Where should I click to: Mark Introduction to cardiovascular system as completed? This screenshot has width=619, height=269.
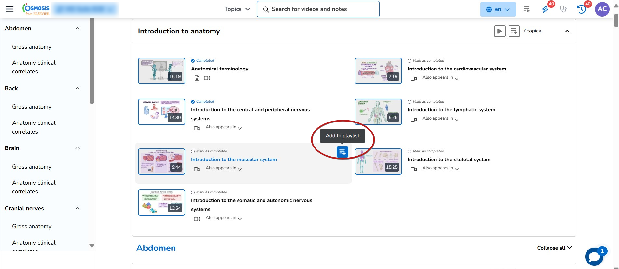[x=410, y=61]
